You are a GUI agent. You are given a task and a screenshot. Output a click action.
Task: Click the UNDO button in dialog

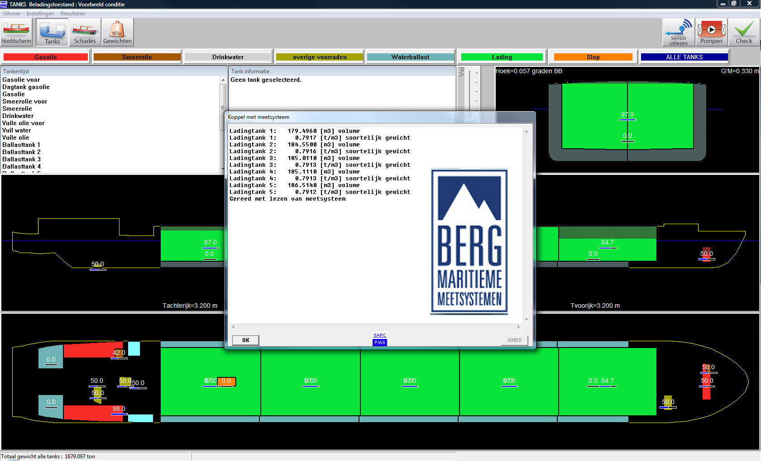(514, 340)
